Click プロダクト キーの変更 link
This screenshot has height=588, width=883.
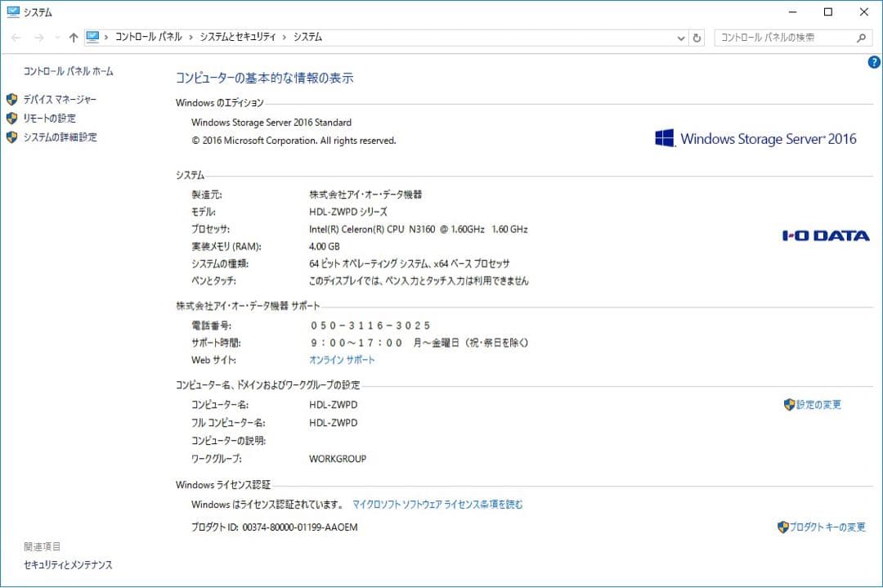point(827,527)
